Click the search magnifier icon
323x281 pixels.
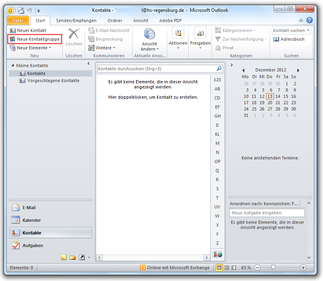(x=219, y=69)
